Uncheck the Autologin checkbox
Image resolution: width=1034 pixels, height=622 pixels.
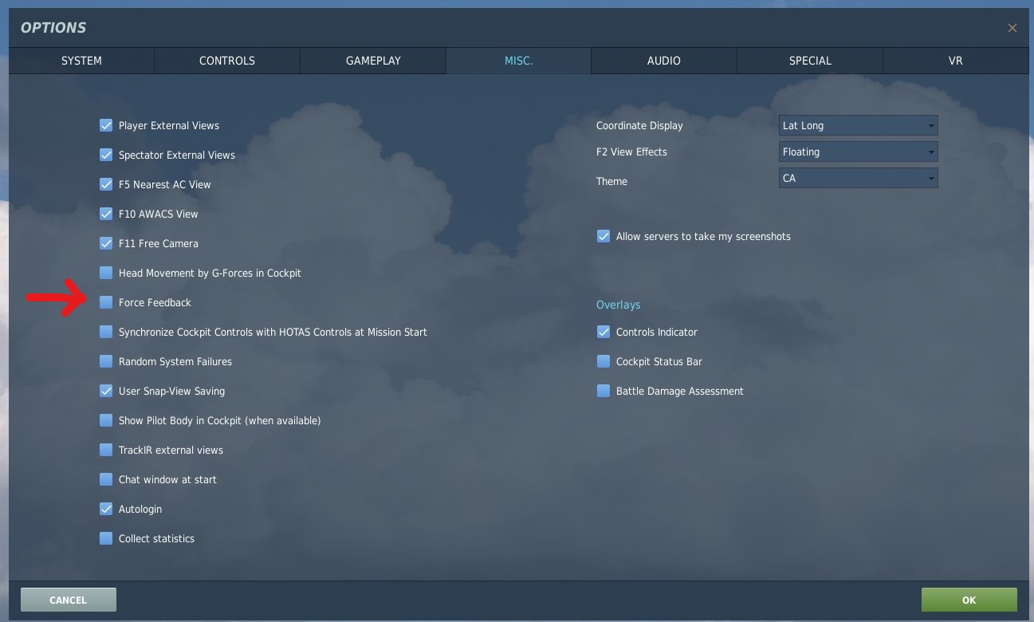106,509
